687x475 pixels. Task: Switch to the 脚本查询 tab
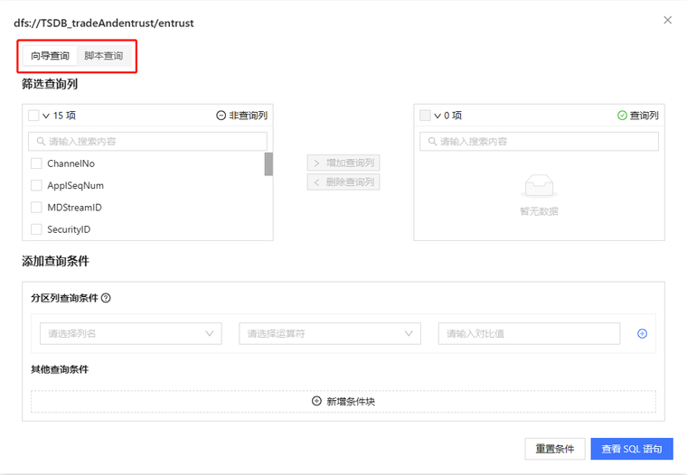104,56
